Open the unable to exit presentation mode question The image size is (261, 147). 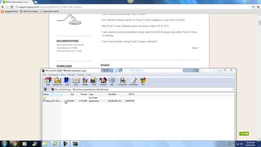pyautogui.click(x=150, y=34)
